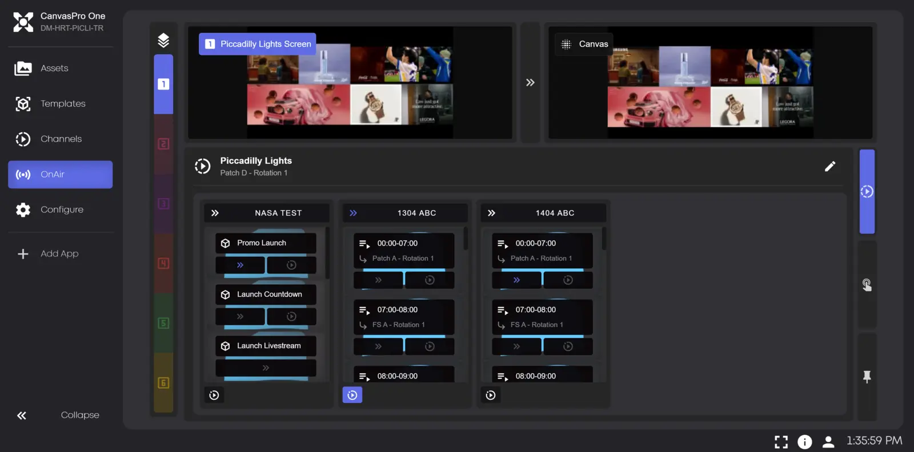Click 1304 ABC FS A play-circle button

tap(430, 346)
